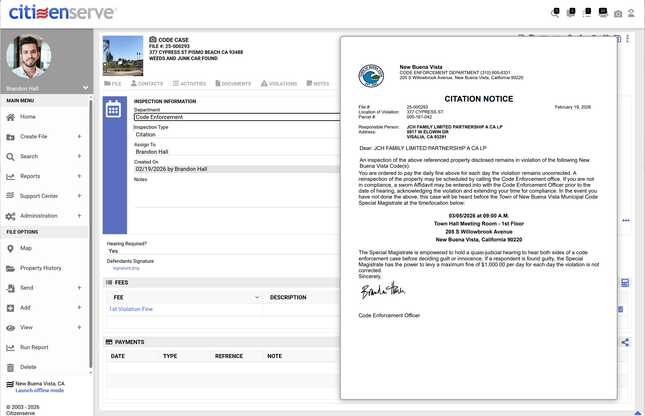Open the search icon in the top toolbar
This screenshot has width=645, height=416.
(x=555, y=14)
